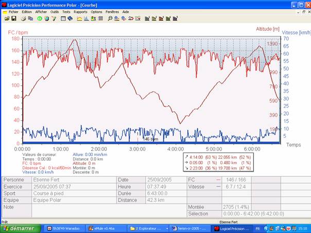
Task: Click the Polar heart icon in title bar
Action: (x=4, y=4)
